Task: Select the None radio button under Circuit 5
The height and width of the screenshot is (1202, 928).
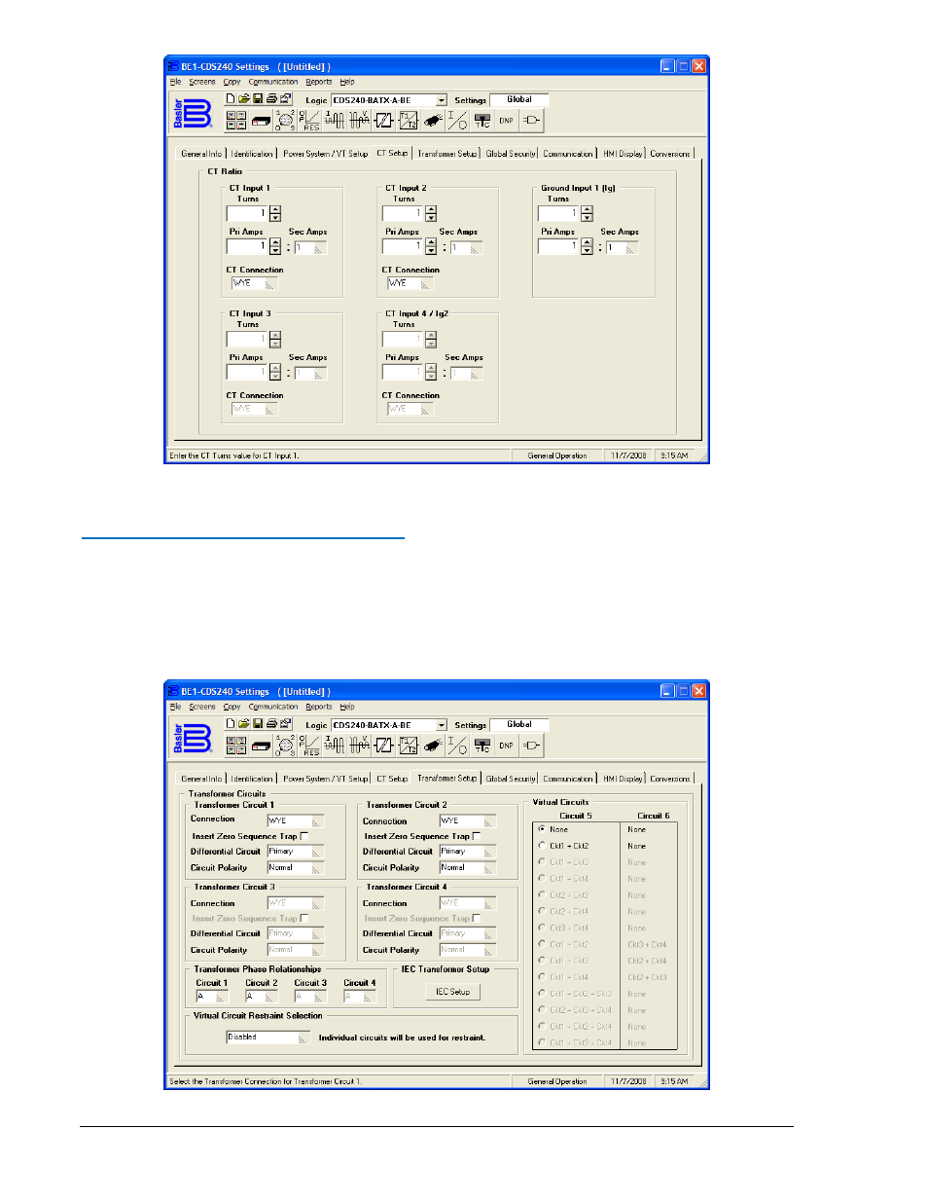Action: coord(542,829)
